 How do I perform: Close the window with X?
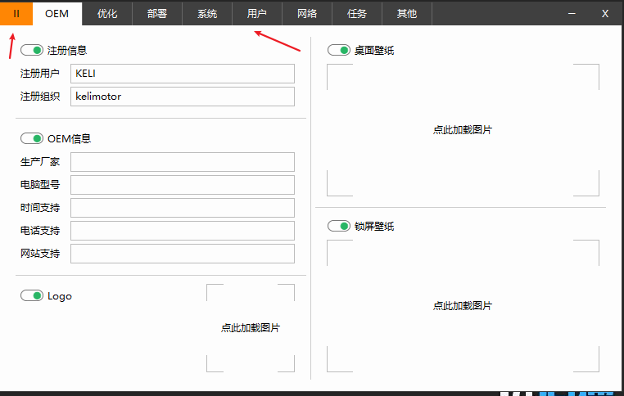click(605, 14)
